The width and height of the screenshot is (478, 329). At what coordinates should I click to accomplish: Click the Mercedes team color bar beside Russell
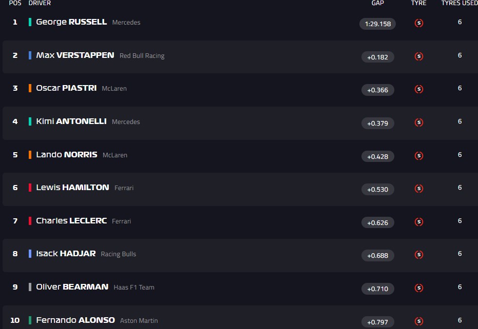coord(30,22)
